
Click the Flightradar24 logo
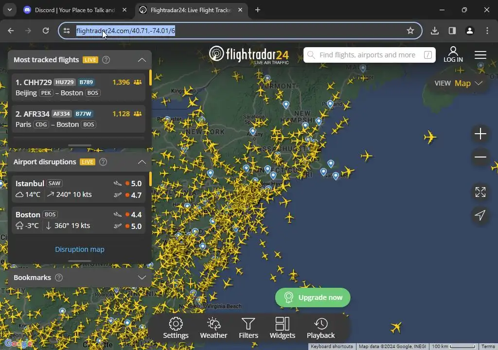[x=249, y=54]
